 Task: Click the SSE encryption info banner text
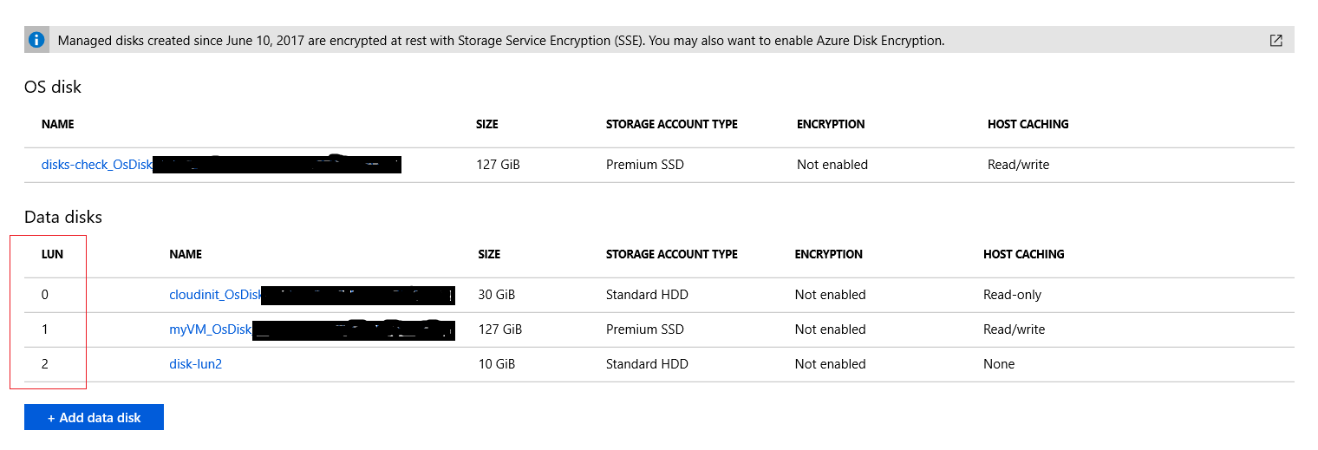click(x=501, y=41)
